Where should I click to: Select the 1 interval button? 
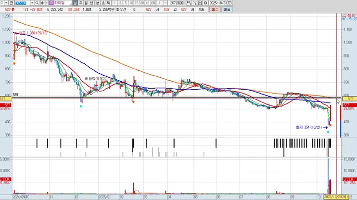coord(115,3)
